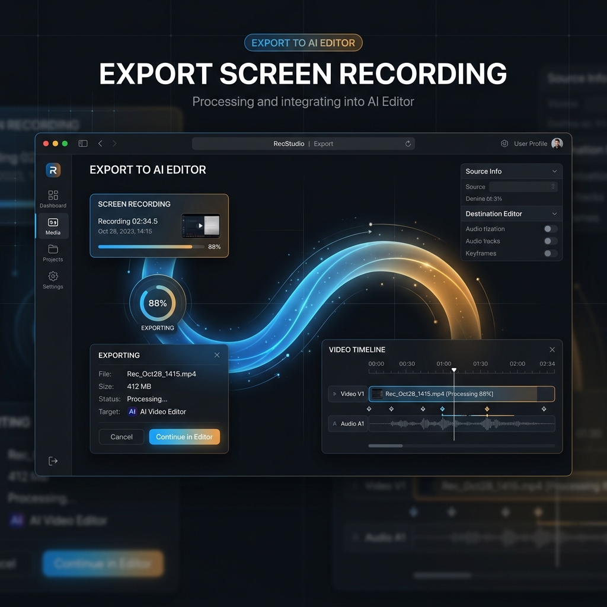Click the logout icon at sidebar bottom

53,461
